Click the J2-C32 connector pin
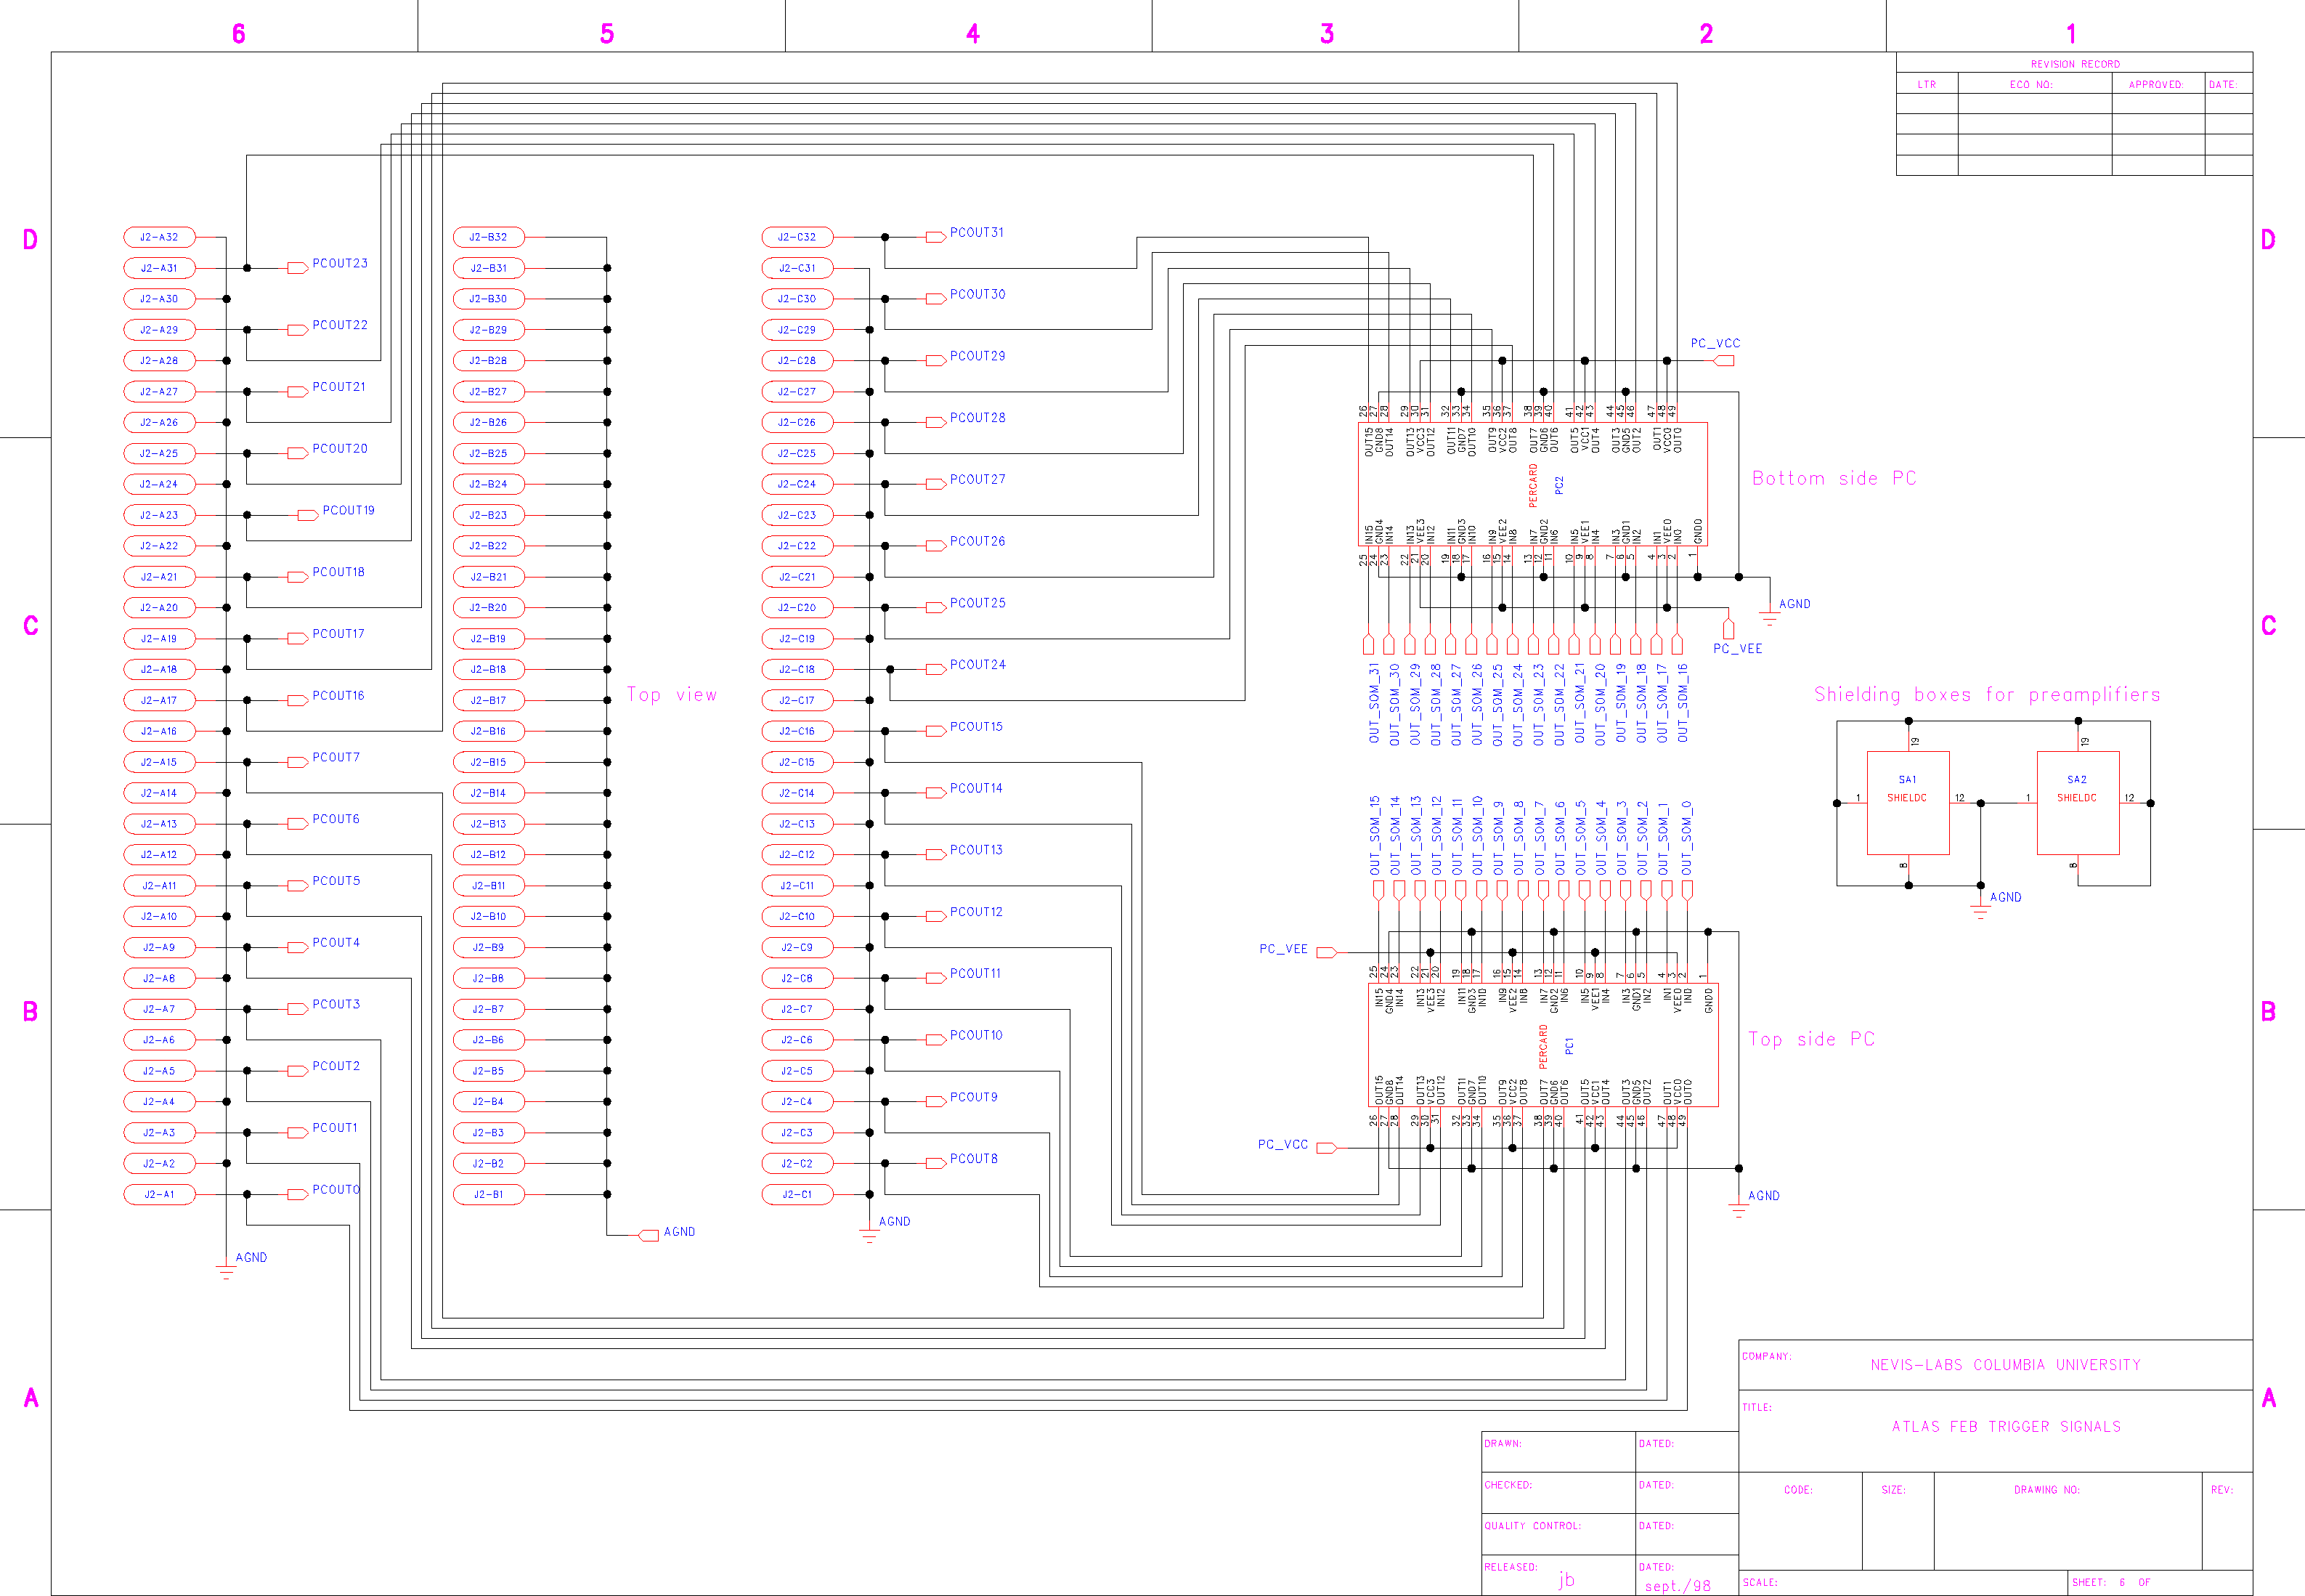This screenshot has width=2305, height=1596. (797, 237)
